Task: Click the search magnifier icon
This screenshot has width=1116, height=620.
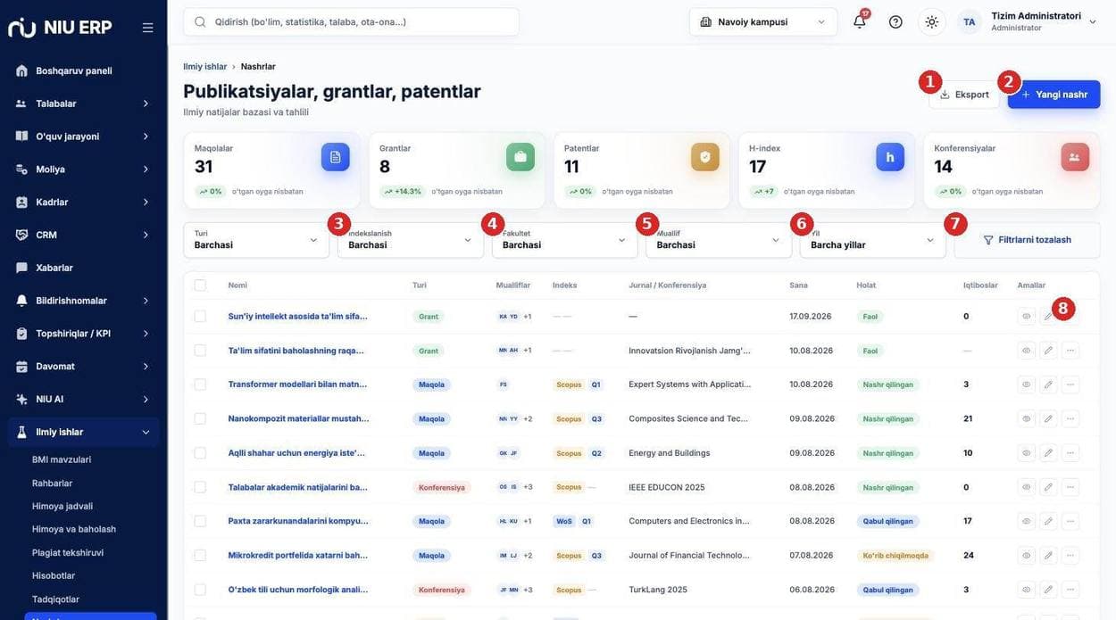Action: coord(200,21)
